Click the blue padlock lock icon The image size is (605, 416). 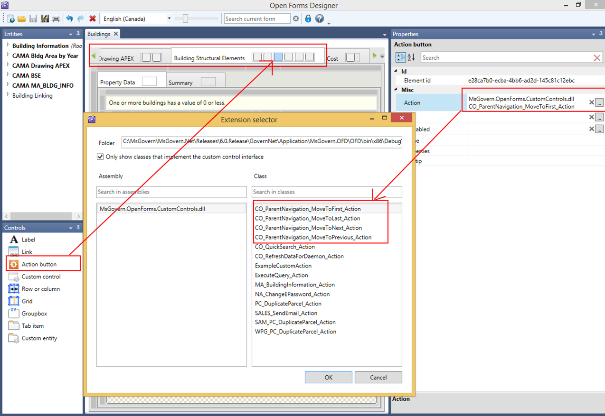[x=308, y=19]
